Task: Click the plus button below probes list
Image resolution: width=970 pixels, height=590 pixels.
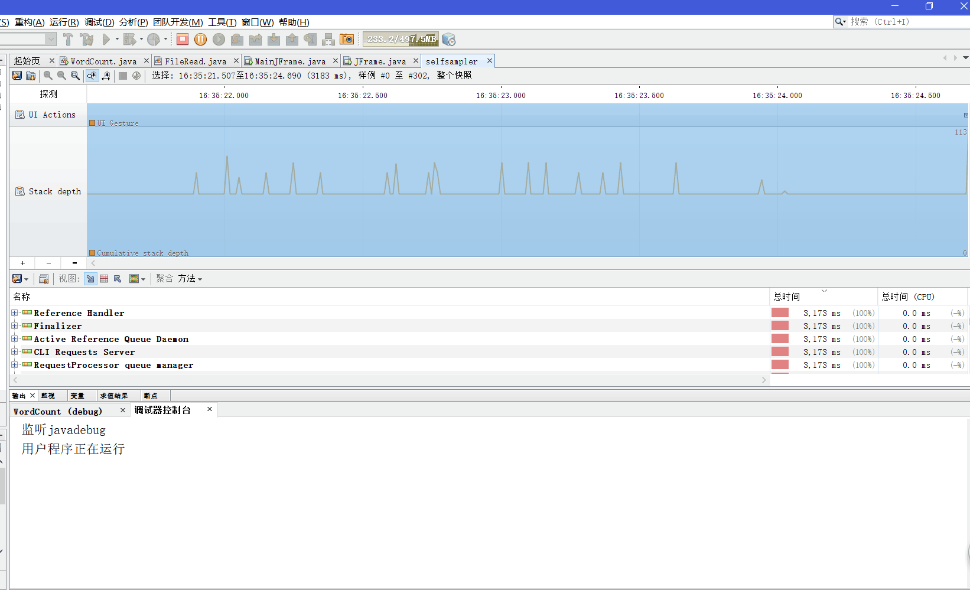Action: [x=22, y=263]
